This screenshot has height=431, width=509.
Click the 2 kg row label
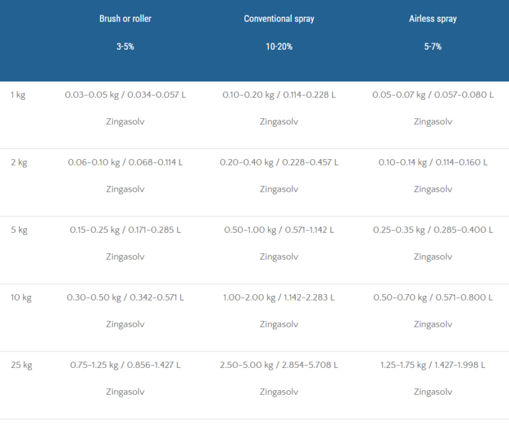click(18, 162)
